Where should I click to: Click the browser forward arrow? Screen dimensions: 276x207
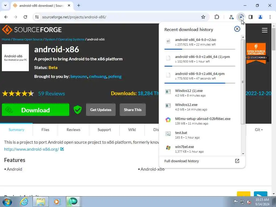(x=16, y=17)
